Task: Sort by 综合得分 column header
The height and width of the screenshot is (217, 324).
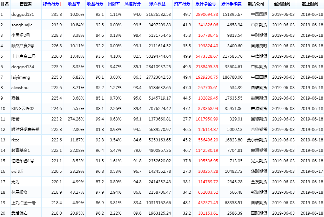Action: click(52, 4)
